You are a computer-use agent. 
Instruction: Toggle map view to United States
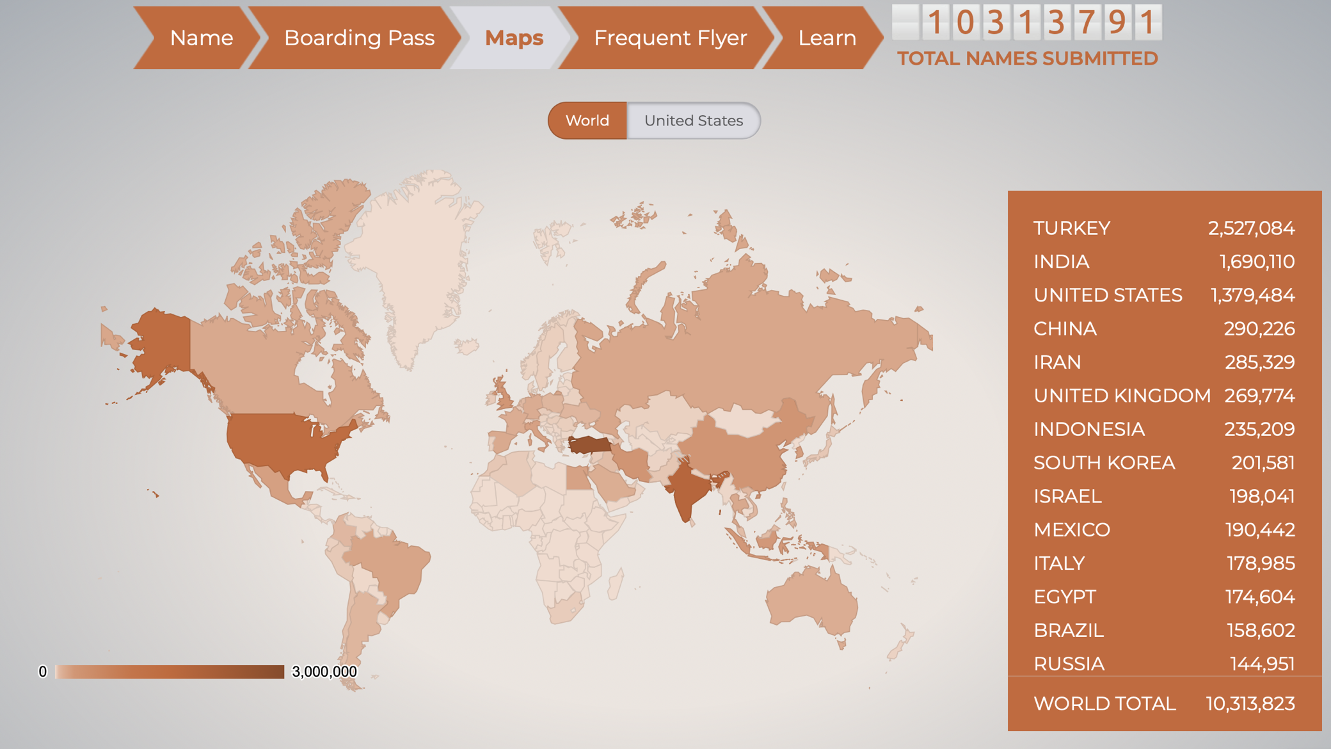694,120
